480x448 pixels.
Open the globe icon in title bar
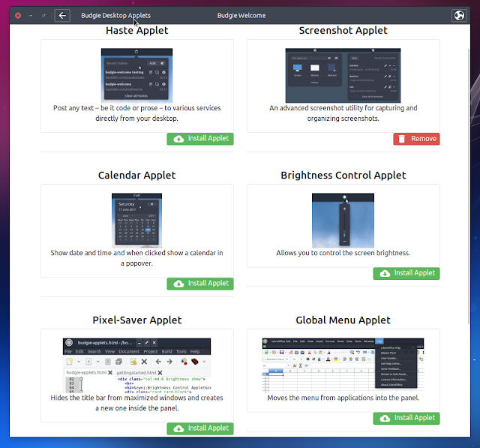tap(459, 15)
